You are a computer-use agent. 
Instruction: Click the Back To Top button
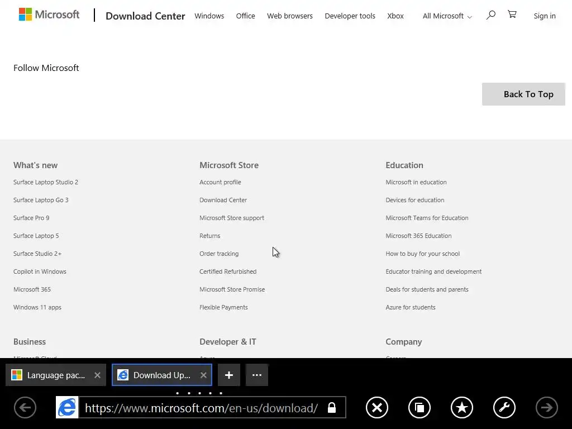coord(523,94)
